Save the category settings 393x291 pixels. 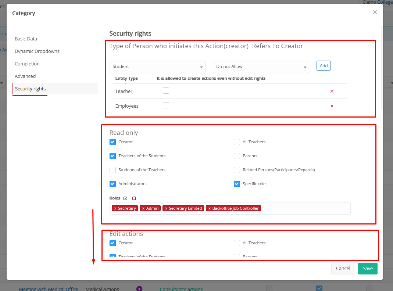click(x=368, y=268)
